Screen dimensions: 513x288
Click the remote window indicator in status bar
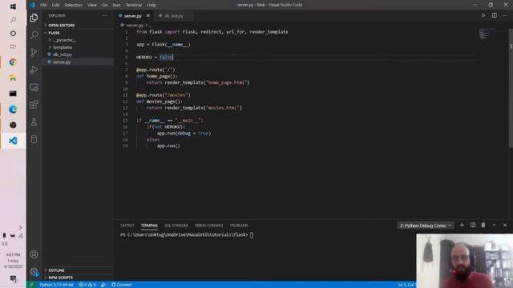[x=32, y=285]
